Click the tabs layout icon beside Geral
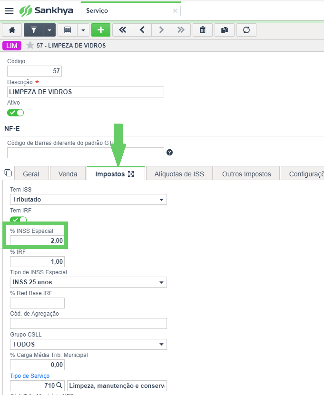Image resolution: width=324 pixels, height=395 pixels. tap(8, 173)
